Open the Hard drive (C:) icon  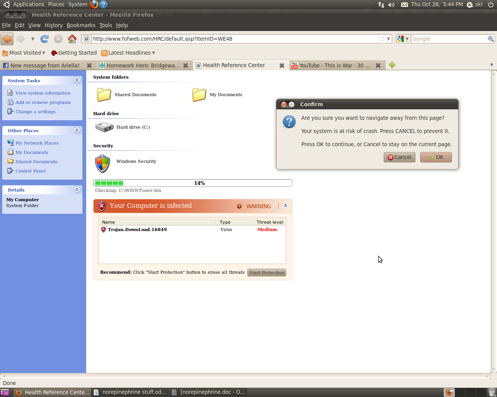(x=104, y=127)
